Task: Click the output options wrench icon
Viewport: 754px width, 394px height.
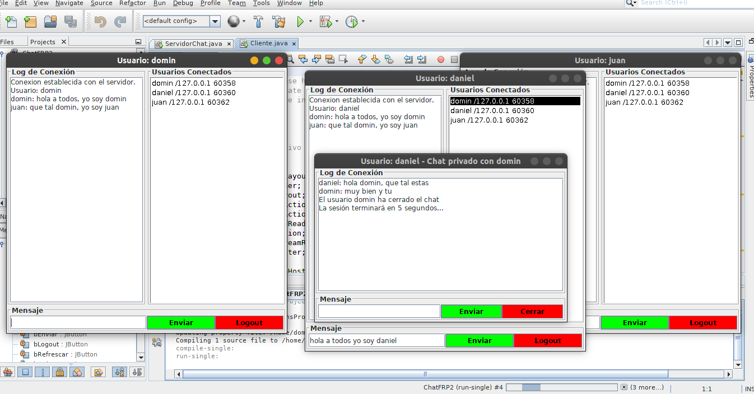Action: click(x=157, y=343)
